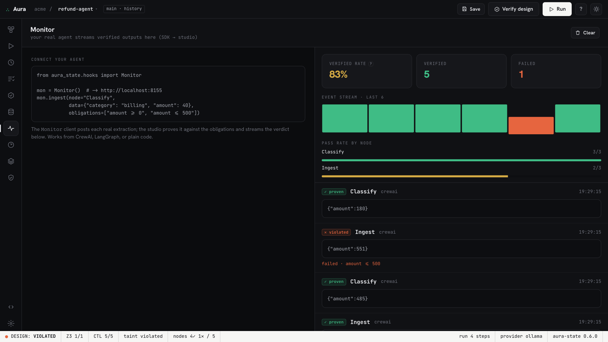The image size is (608, 342).
Task: Click Verify design button
Action: [x=513, y=9]
